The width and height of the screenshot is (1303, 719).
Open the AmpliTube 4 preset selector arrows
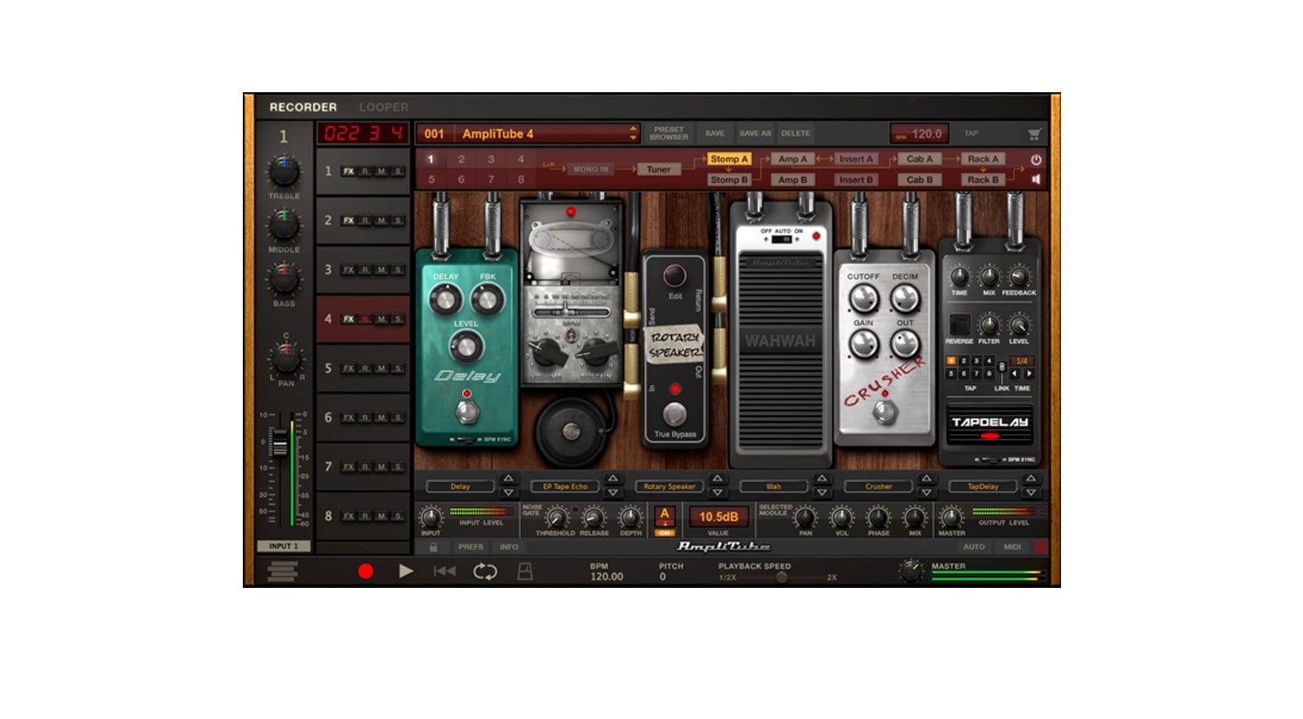633,134
